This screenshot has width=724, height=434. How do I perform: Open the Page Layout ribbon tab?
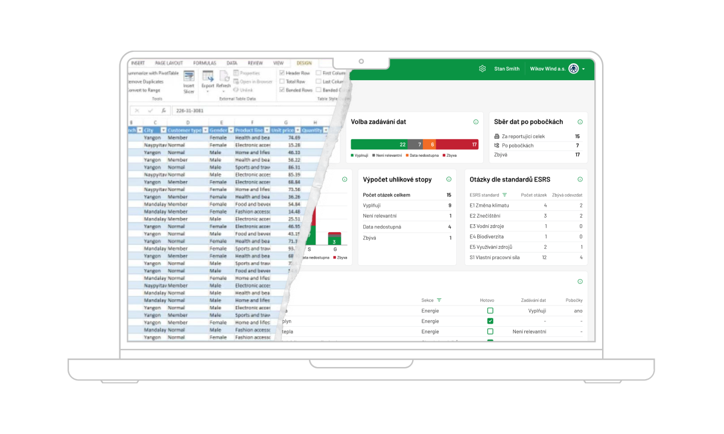[x=169, y=63]
